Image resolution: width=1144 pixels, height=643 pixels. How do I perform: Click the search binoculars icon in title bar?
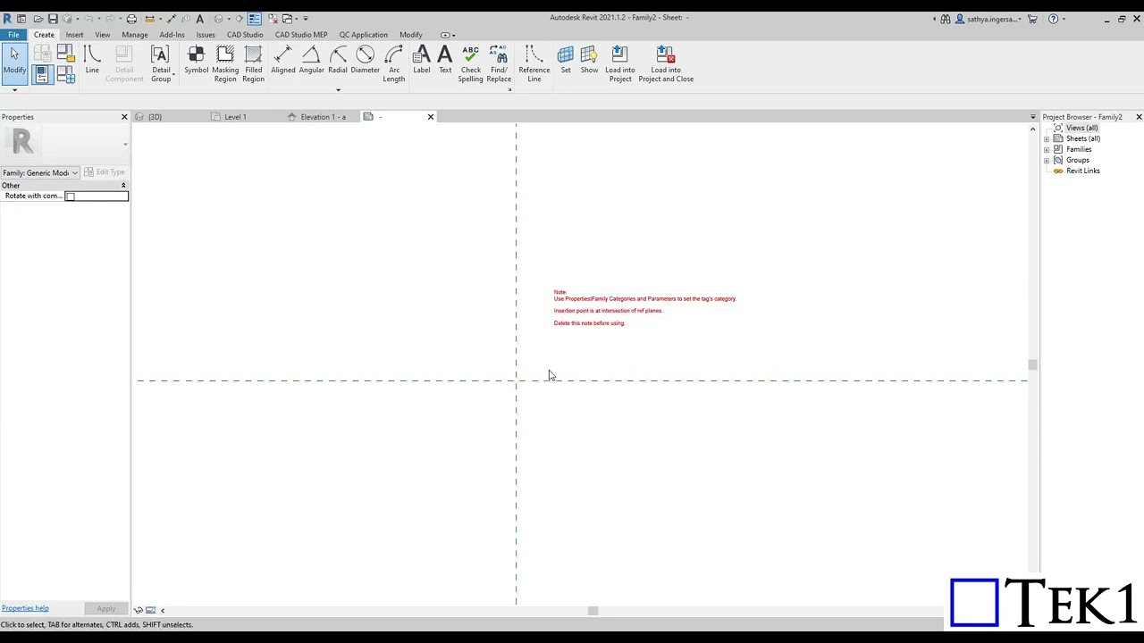click(x=946, y=19)
